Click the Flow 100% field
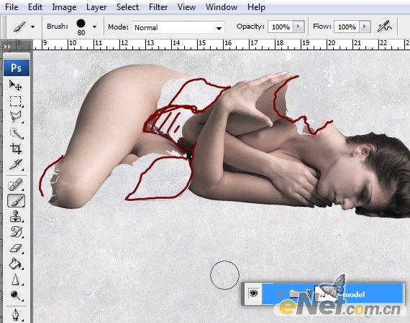 click(347, 27)
